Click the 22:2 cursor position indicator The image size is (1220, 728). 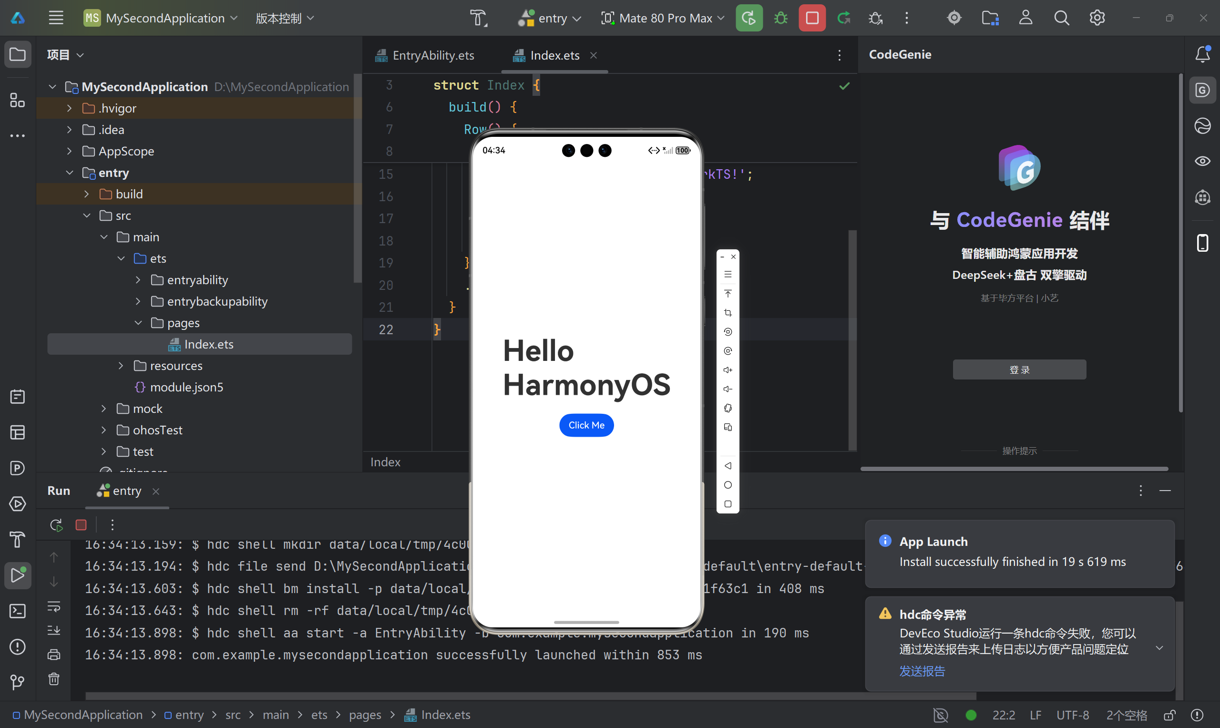1004,715
